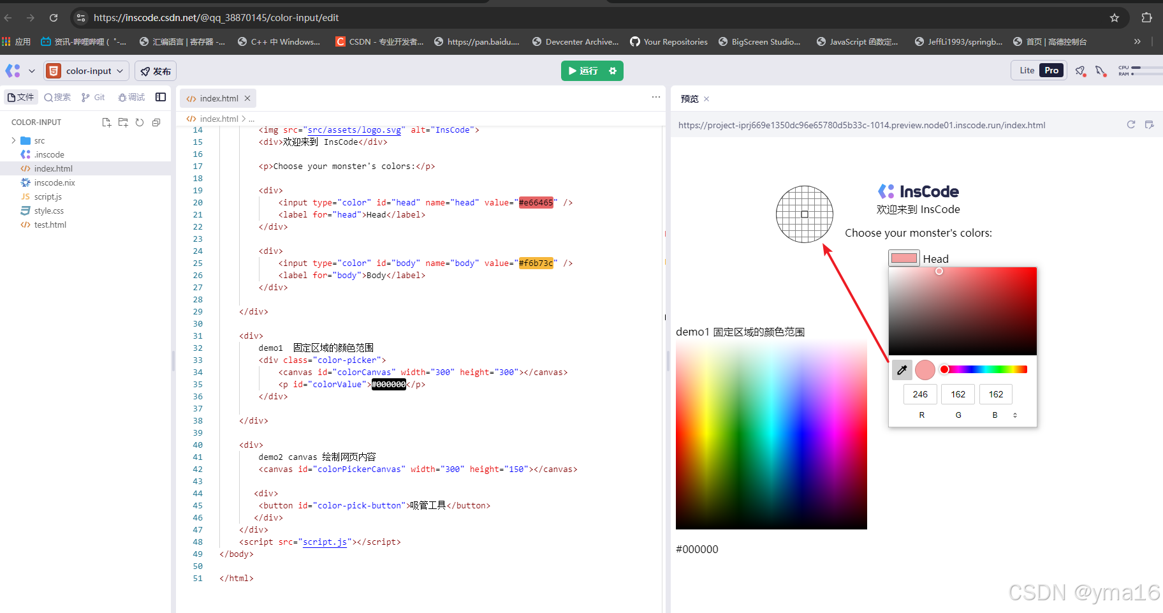Open the InsCode logo menu

tap(13, 71)
